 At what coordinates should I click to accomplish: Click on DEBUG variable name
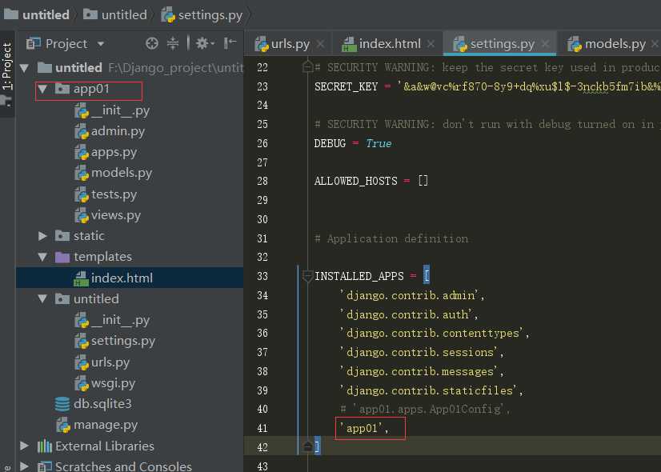(x=330, y=143)
